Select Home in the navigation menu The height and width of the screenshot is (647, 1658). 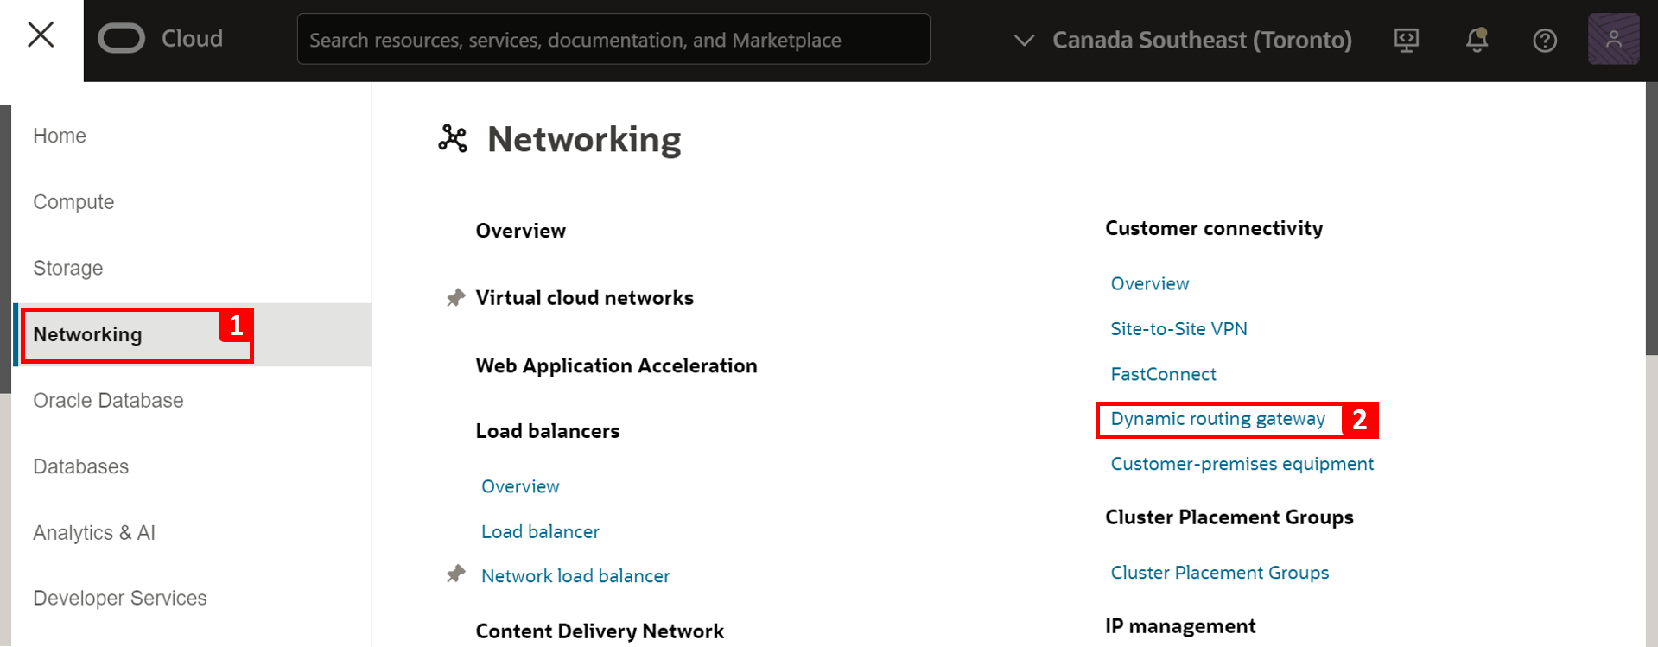[x=60, y=136]
